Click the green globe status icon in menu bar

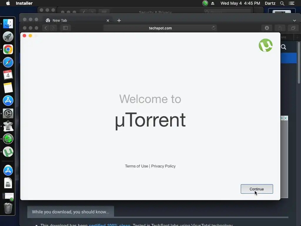coord(205,3)
